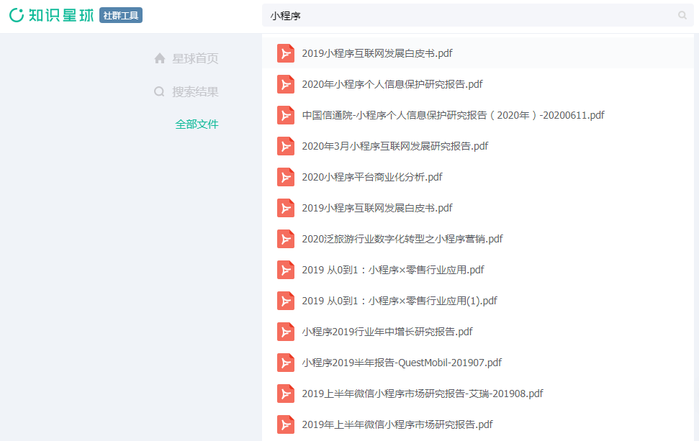Click the search icon beside 搜索结果
The width and height of the screenshot is (699, 441).
[159, 92]
